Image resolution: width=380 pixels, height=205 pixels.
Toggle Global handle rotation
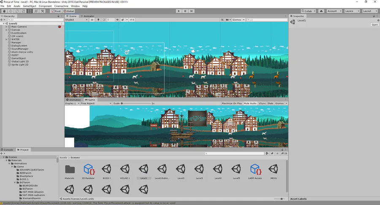(69, 11)
